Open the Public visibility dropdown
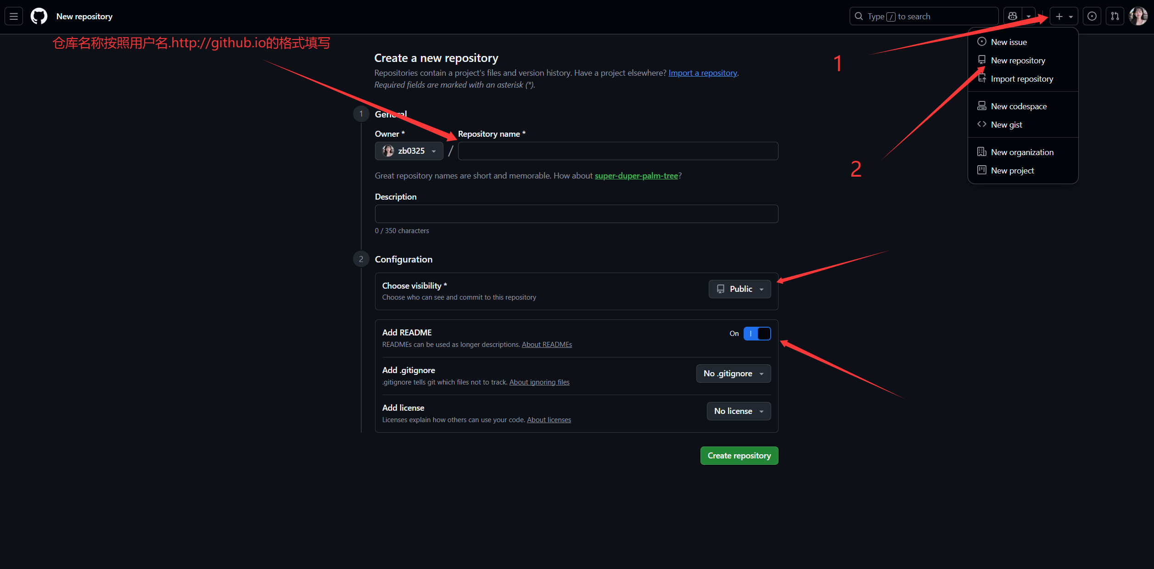The image size is (1154, 569). [x=739, y=289]
